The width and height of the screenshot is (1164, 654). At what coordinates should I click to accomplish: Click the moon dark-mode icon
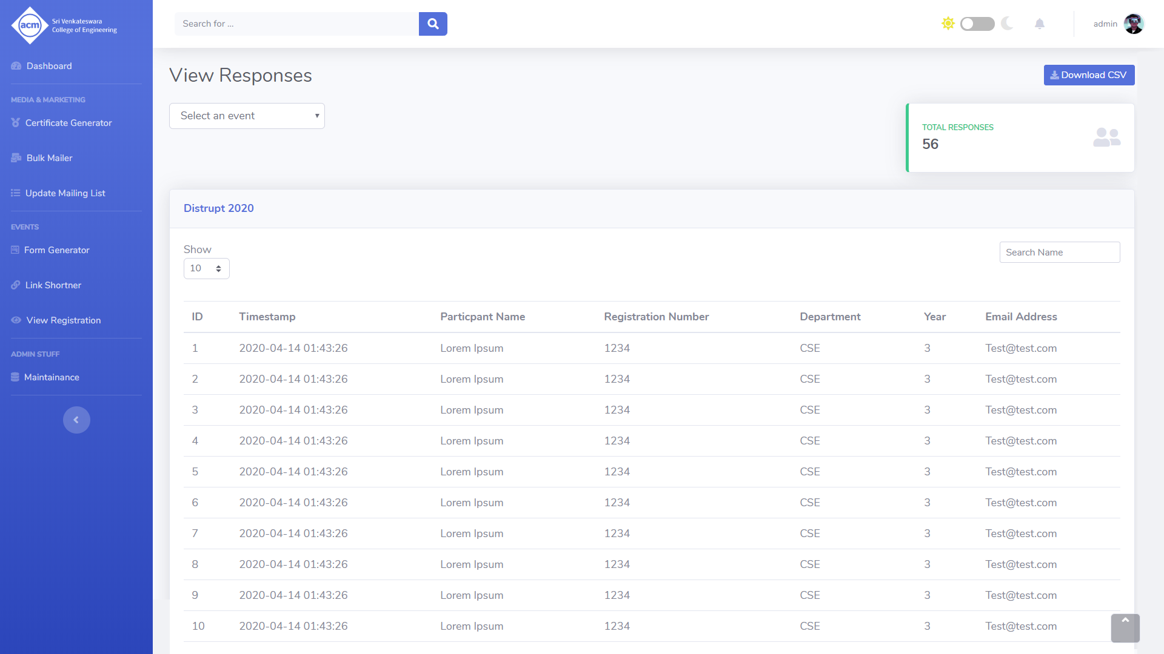pyautogui.click(x=1007, y=24)
